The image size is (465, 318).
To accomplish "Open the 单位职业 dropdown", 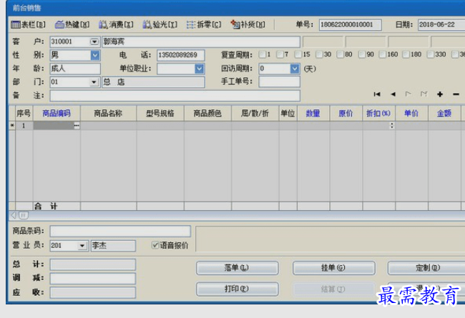I will [x=200, y=69].
